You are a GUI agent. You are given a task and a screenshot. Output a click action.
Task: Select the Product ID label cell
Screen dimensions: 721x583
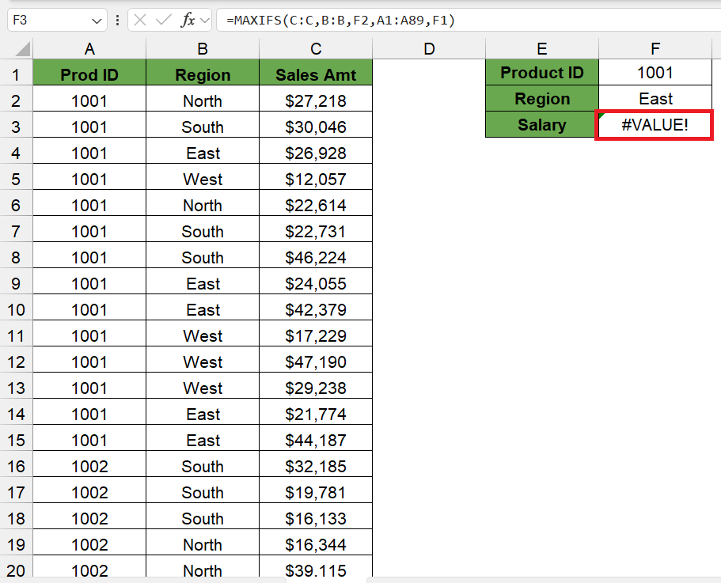(x=541, y=73)
